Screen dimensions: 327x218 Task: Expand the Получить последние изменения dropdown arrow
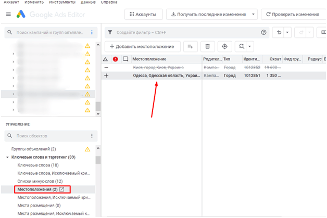(x=253, y=15)
